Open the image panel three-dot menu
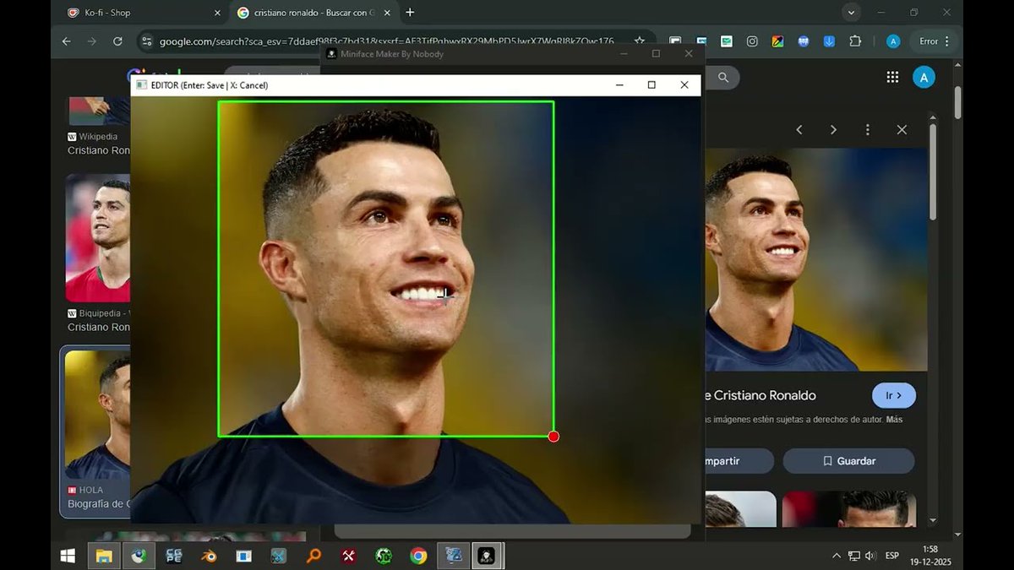The height and width of the screenshot is (570, 1014). (x=867, y=129)
